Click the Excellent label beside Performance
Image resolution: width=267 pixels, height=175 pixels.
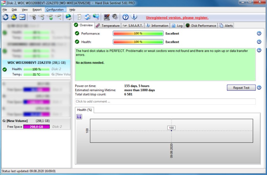coord(172,34)
